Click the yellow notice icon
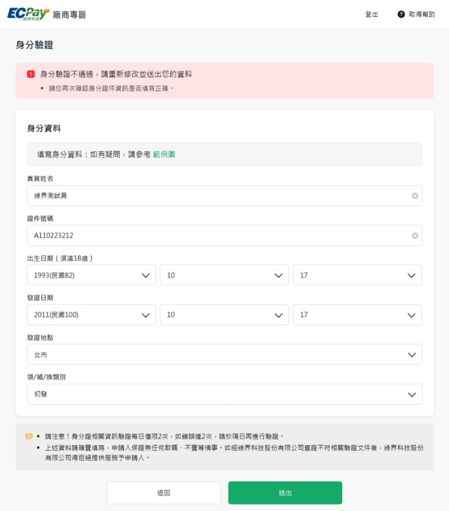 pos(29,436)
